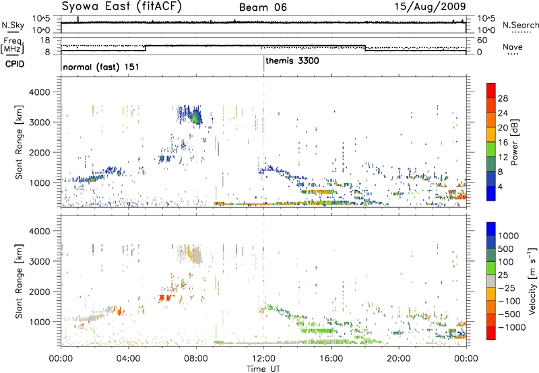Click the '60' Nave axis tick label
539x373 pixels.
click(482, 40)
